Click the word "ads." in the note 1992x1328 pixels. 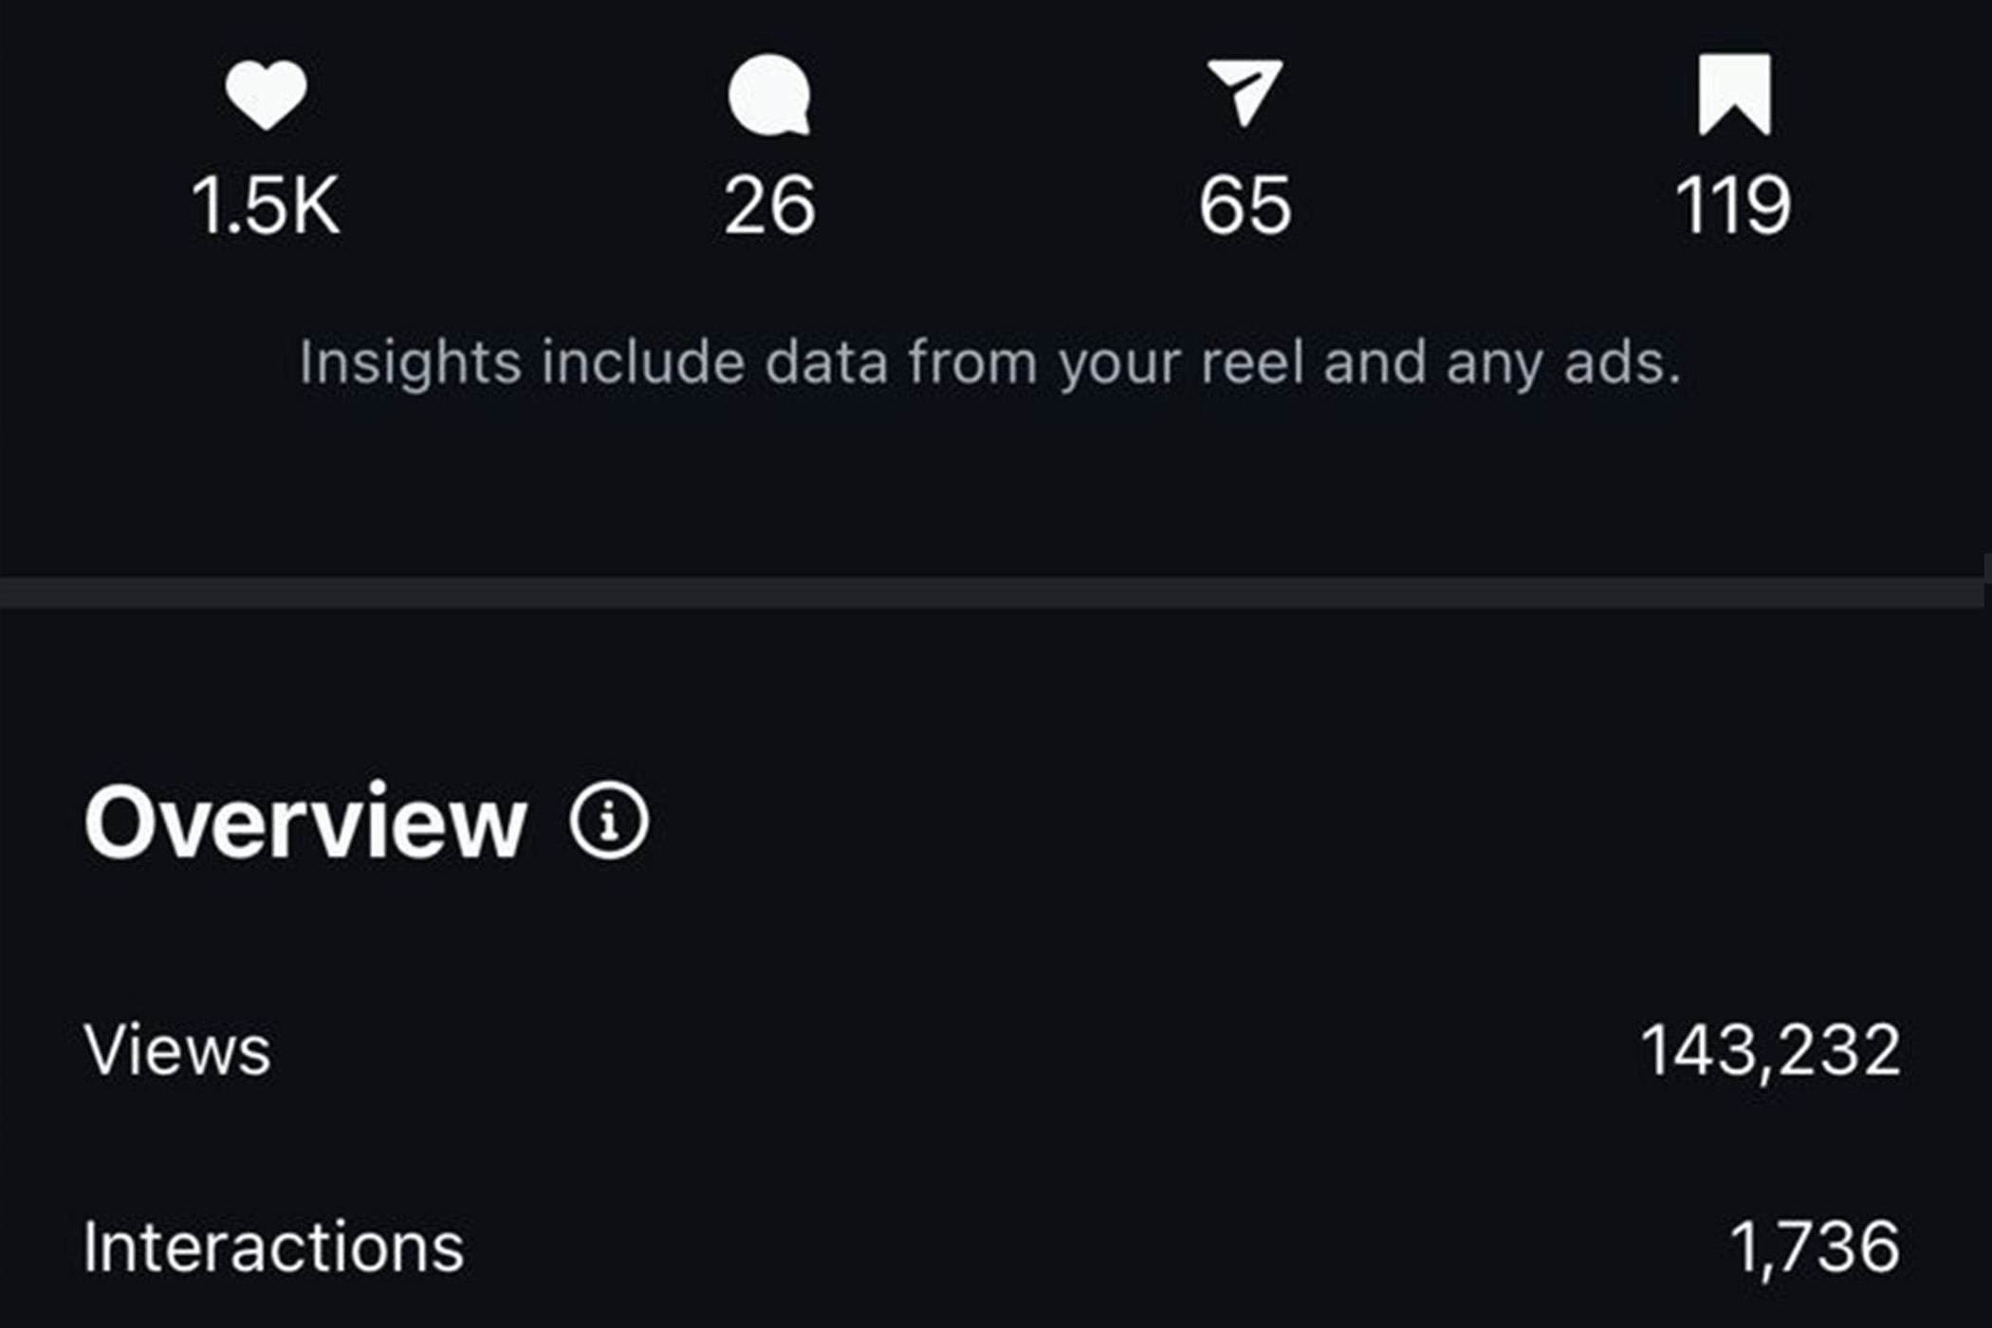point(1622,362)
